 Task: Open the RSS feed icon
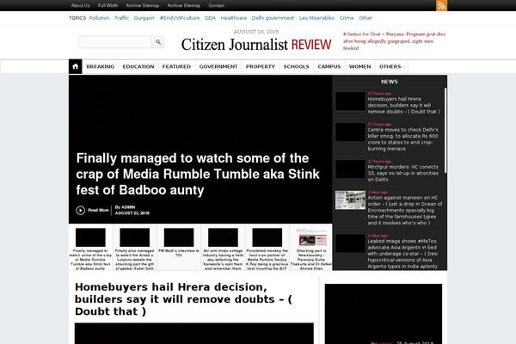click(x=441, y=6)
